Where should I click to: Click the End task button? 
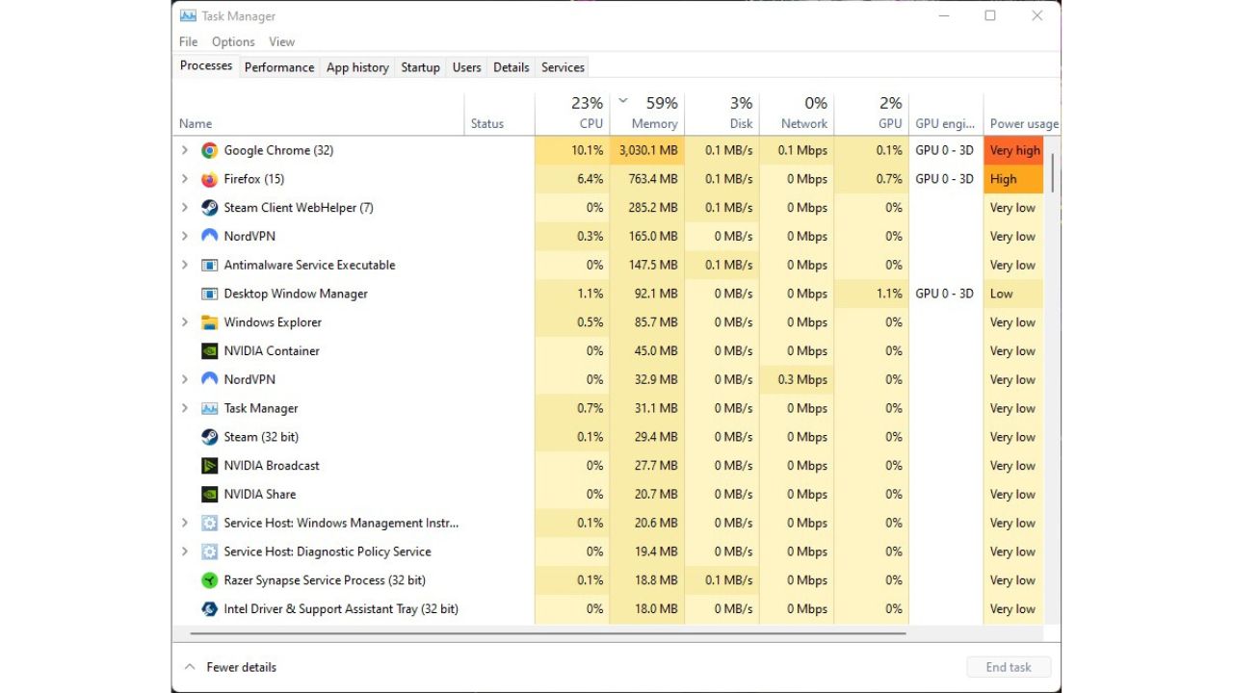[x=1009, y=667]
